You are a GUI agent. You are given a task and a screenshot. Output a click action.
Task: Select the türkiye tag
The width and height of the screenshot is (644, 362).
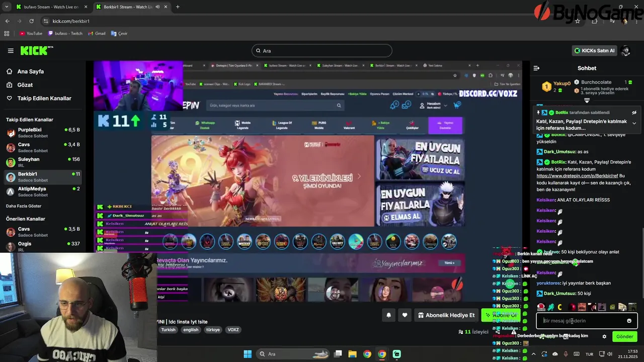(x=212, y=330)
